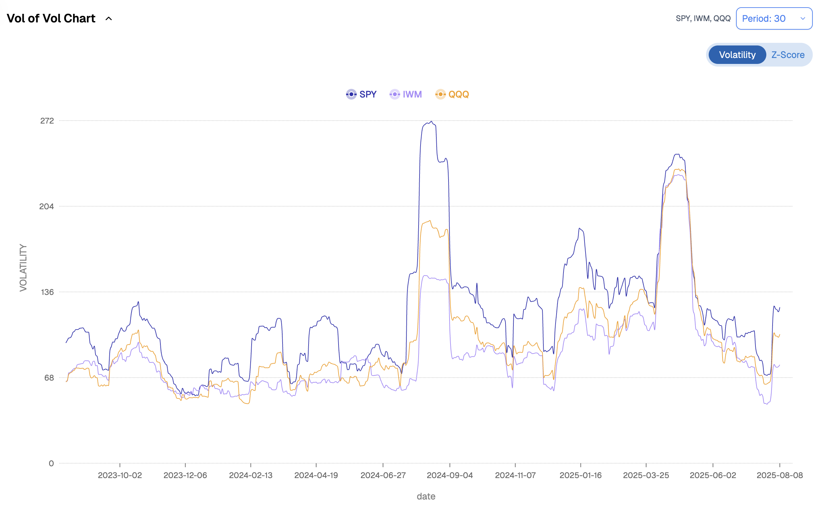
Task: Click the SPY, IWM, QQQ tickers text
Action: tap(702, 19)
